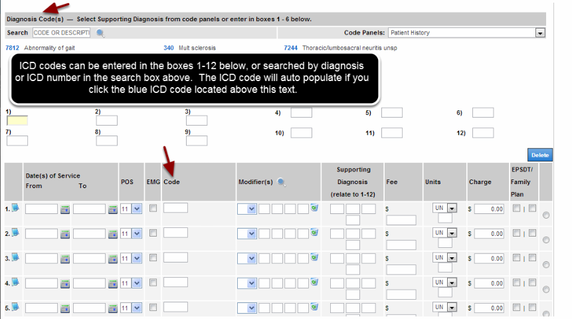Click the blue note icon beside row 3

coord(15,257)
